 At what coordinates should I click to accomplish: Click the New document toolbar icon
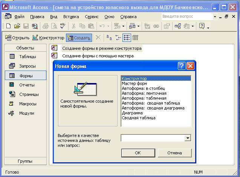pos(8,26)
